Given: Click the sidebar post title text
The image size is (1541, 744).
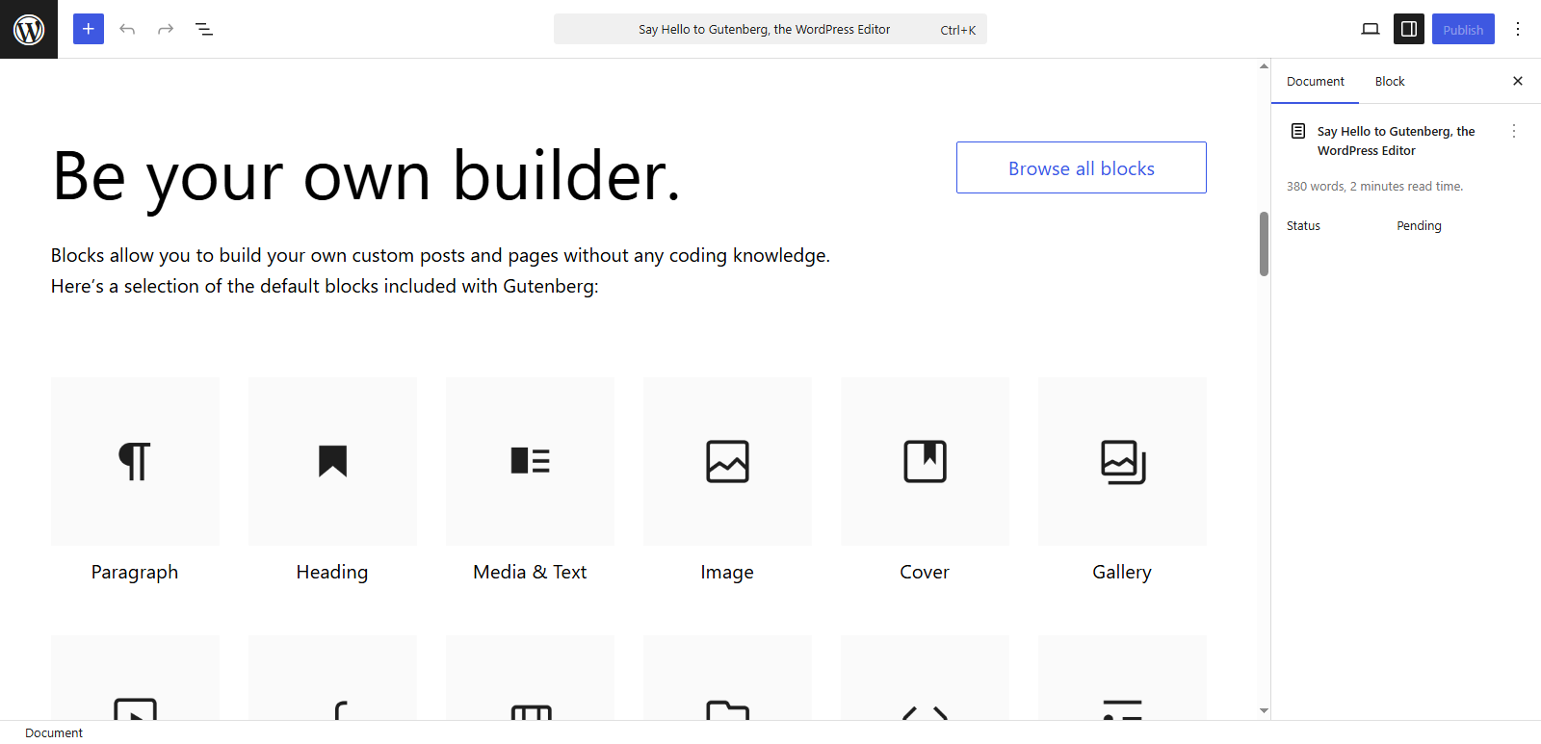Looking at the screenshot, I should click(1396, 141).
